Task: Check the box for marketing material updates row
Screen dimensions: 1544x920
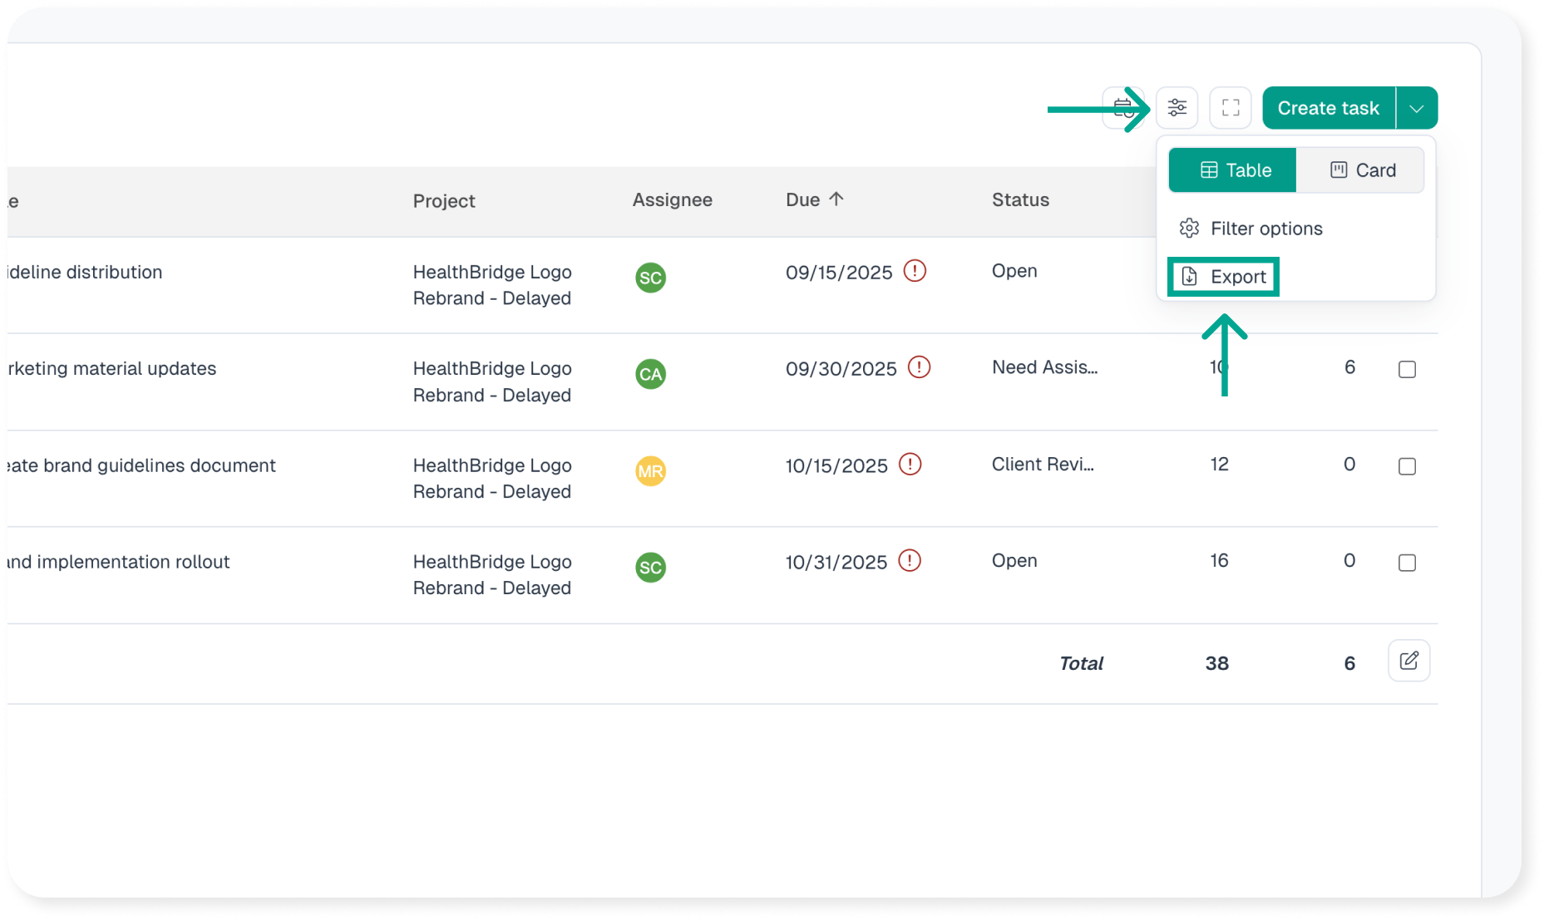Action: [x=1407, y=369]
